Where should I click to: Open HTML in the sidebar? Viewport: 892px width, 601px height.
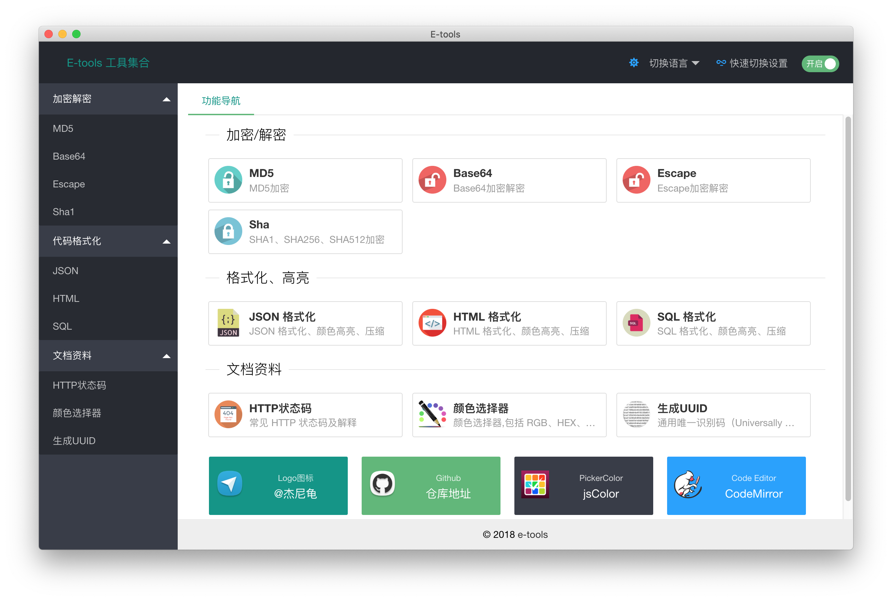(108, 298)
